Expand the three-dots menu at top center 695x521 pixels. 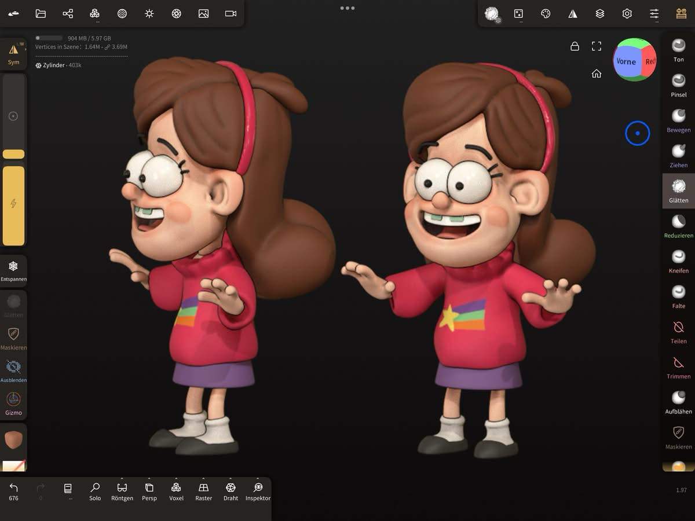point(348,8)
